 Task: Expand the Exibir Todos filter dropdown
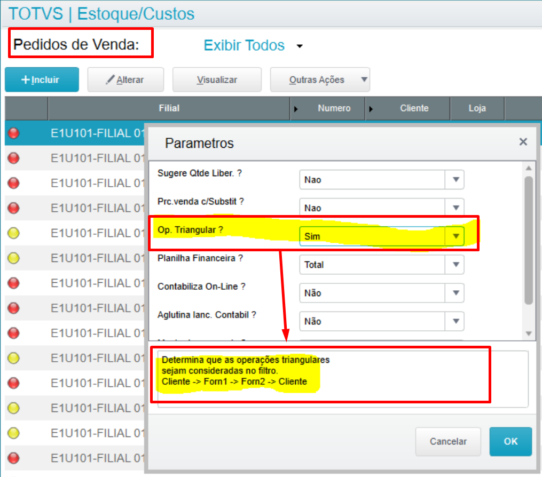coord(300,46)
